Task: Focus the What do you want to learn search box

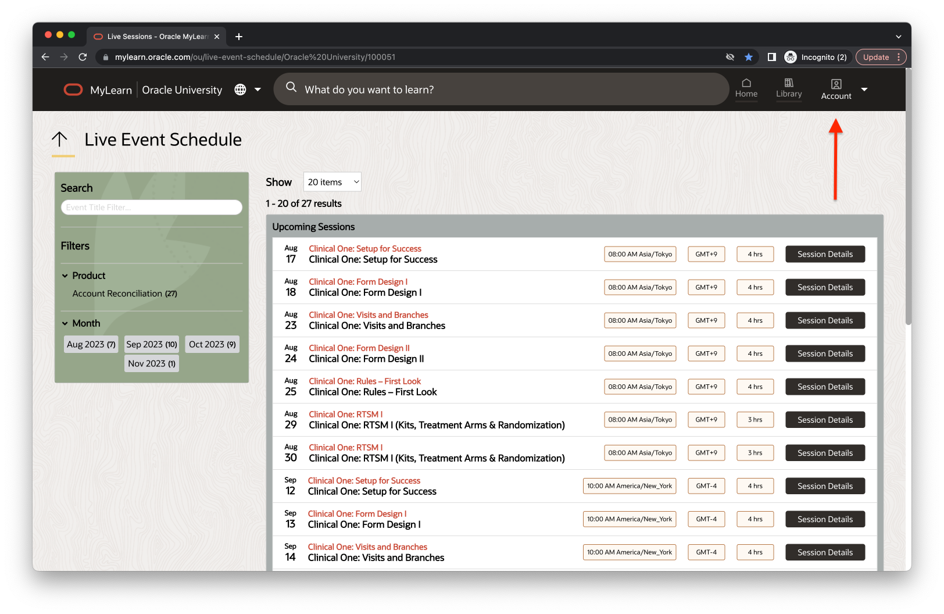Action: (x=501, y=90)
